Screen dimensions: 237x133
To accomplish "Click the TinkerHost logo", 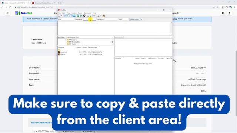I will pos(23,13).
